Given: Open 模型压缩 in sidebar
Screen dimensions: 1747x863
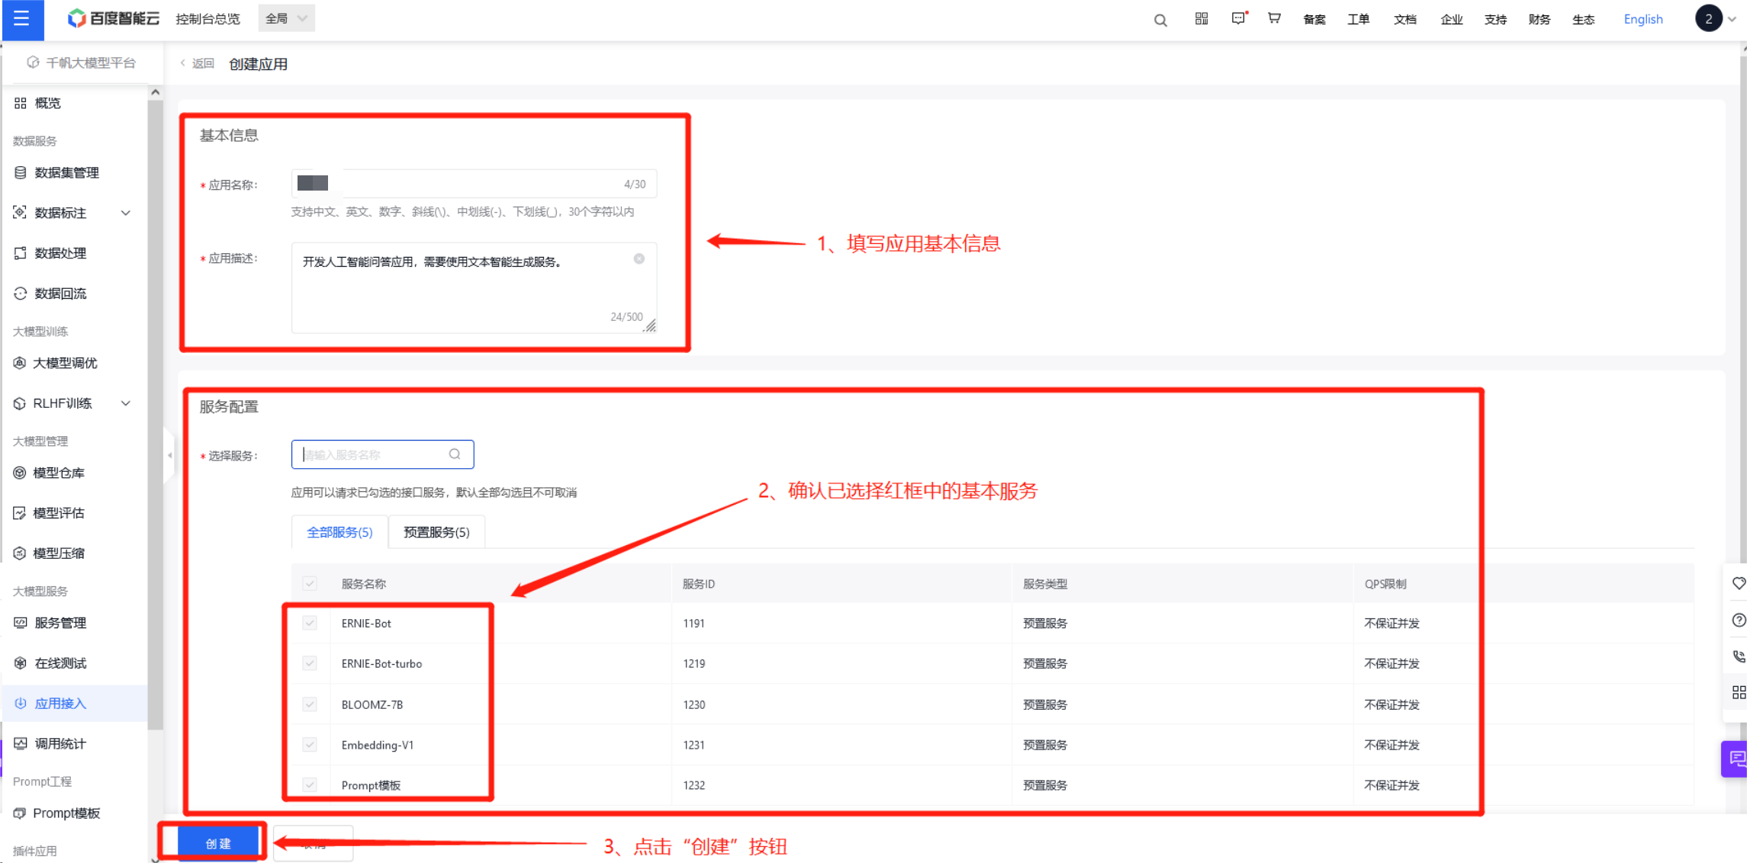Looking at the screenshot, I should (59, 553).
